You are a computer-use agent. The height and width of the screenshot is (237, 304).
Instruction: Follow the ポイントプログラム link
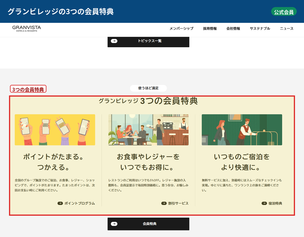coord(80,203)
